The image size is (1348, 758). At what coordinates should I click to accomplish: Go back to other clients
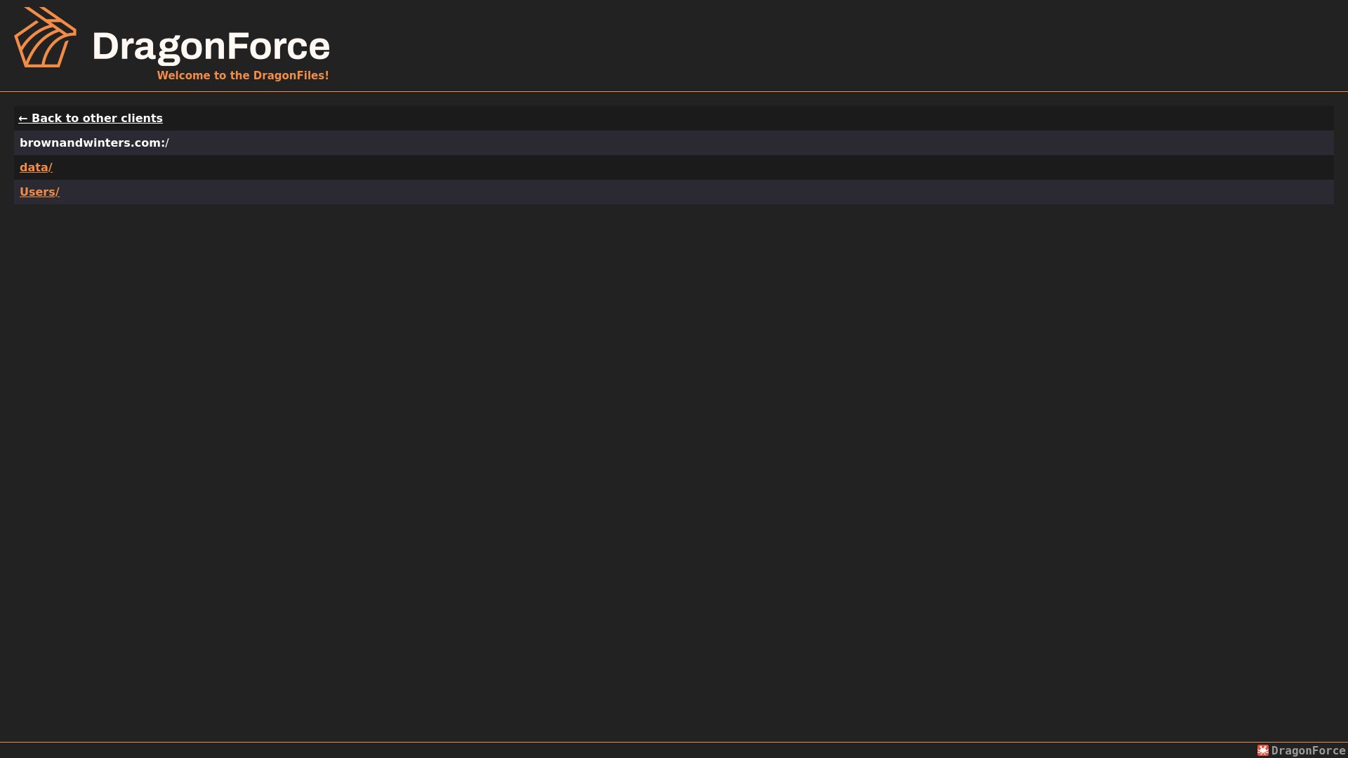point(91,119)
